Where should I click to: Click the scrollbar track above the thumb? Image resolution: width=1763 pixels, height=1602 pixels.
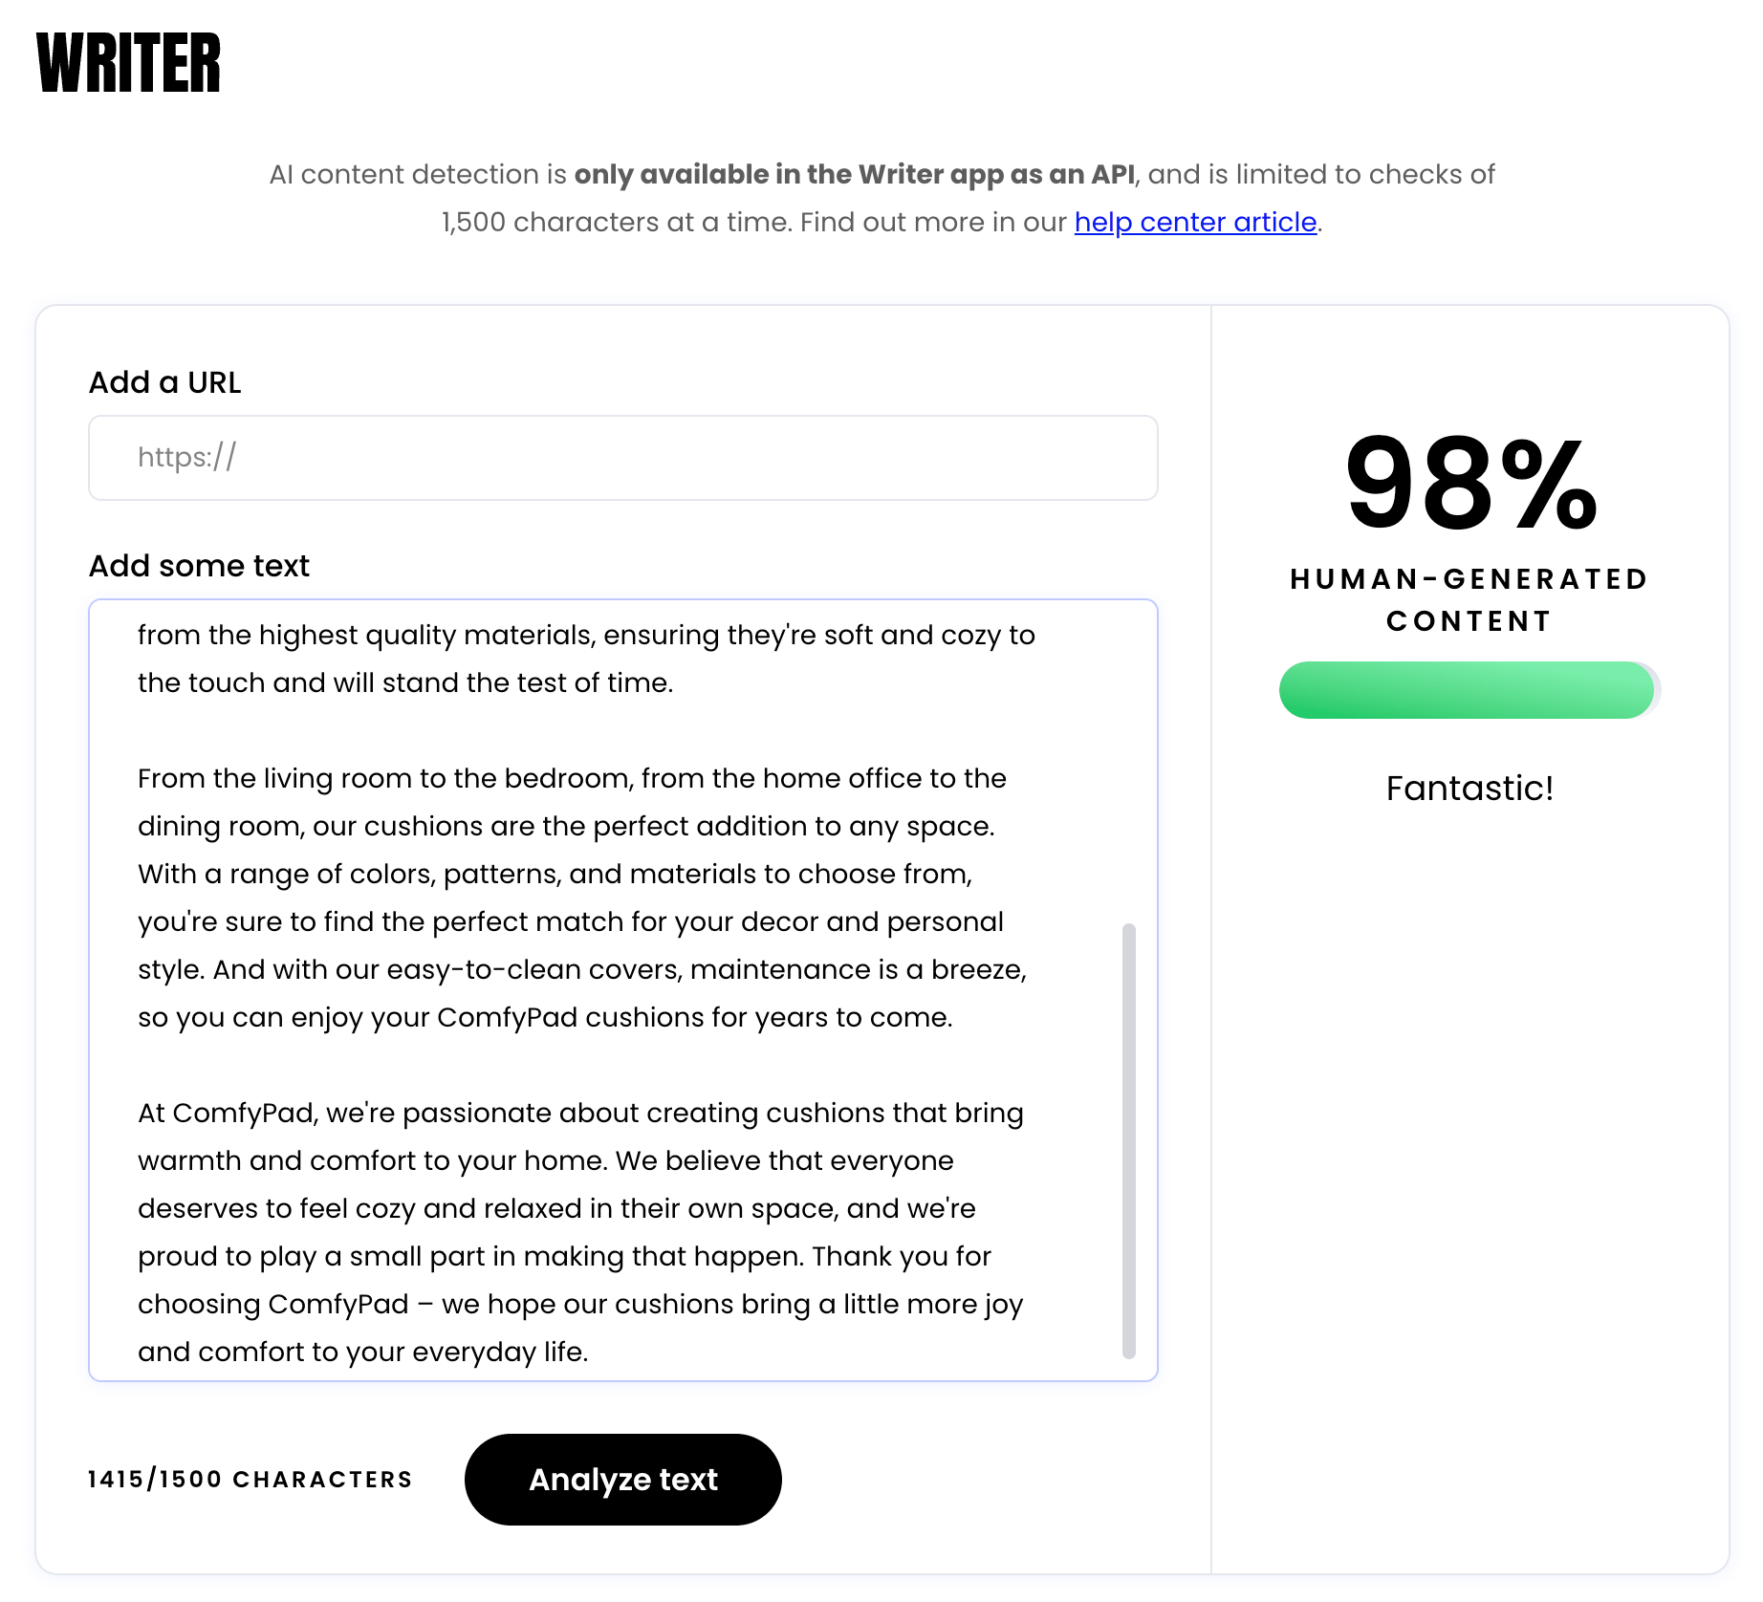1129,765
